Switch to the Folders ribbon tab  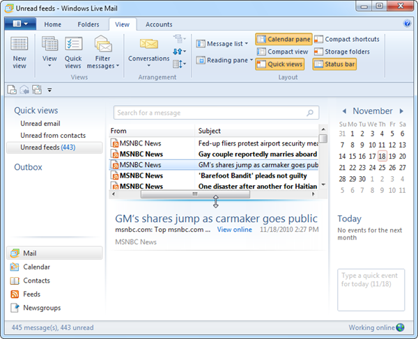pyautogui.click(x=88, y=24)
